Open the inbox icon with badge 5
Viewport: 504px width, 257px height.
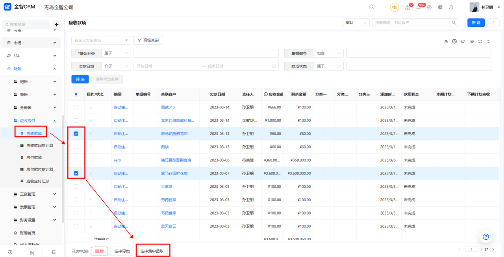tap(408, 7)
